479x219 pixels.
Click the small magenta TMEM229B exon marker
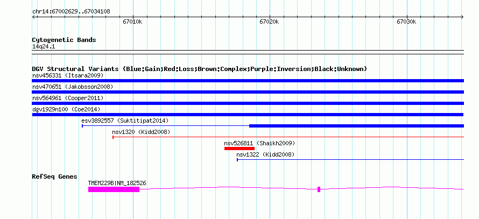[x=319, y=189]
